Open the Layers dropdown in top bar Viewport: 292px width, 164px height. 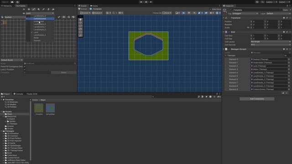[271, 2]
